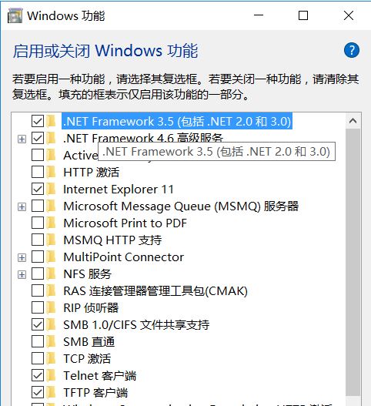Click folder icon next to HTTP 激活
Screen dimensions: 371x406
click(x=52, y=173)
